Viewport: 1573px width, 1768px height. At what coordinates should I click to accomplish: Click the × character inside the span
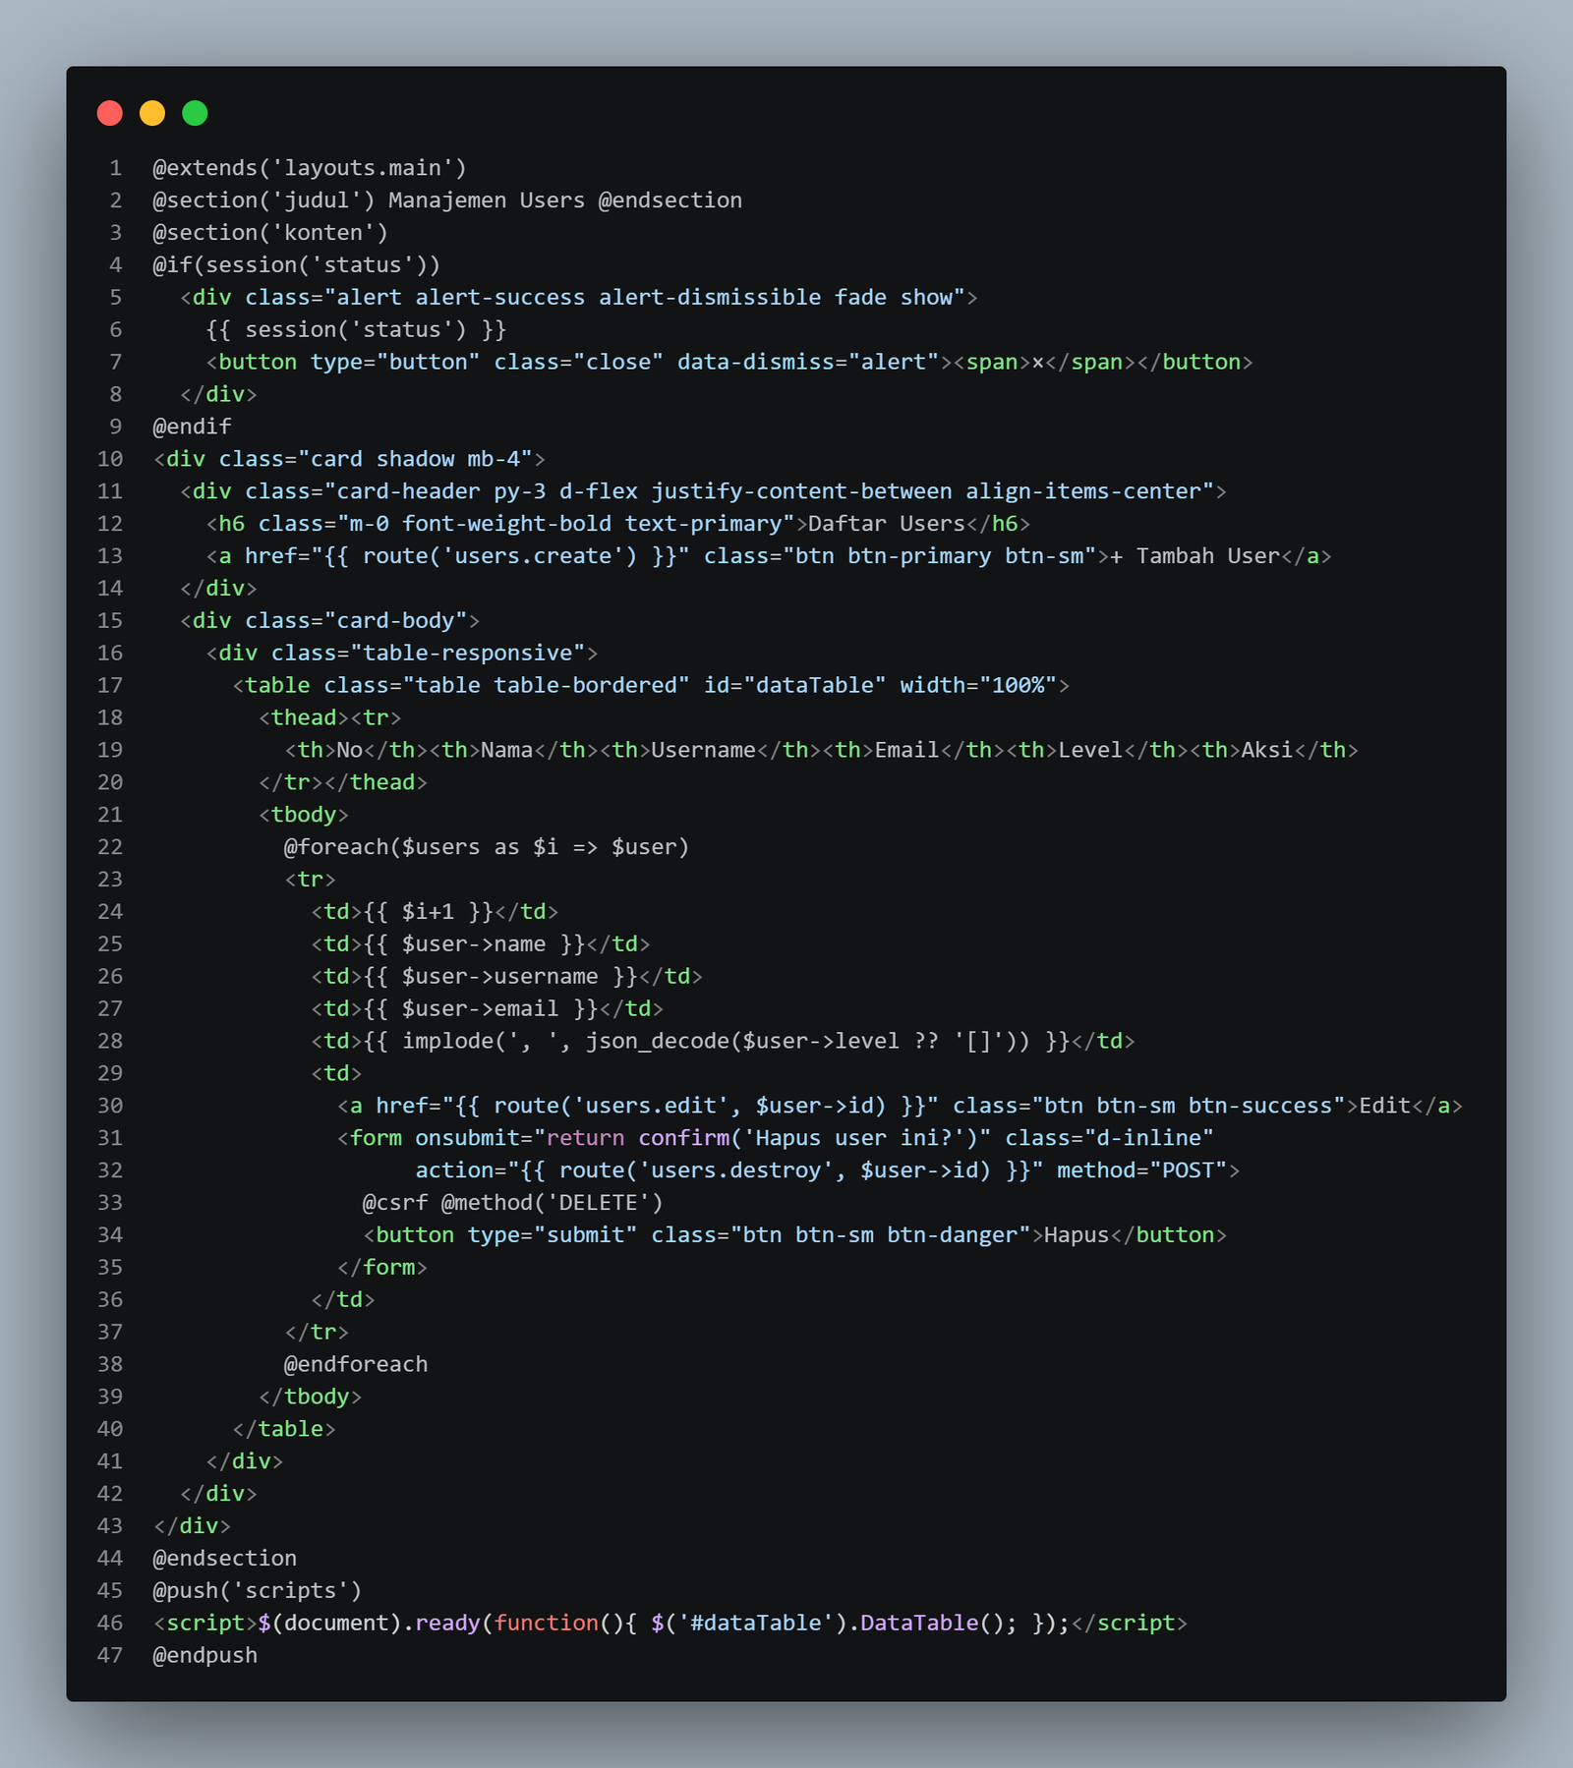1037,363
